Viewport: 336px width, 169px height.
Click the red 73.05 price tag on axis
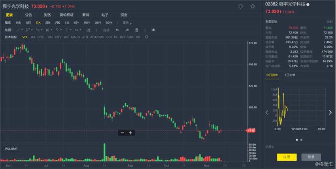(x=251, y=130)
